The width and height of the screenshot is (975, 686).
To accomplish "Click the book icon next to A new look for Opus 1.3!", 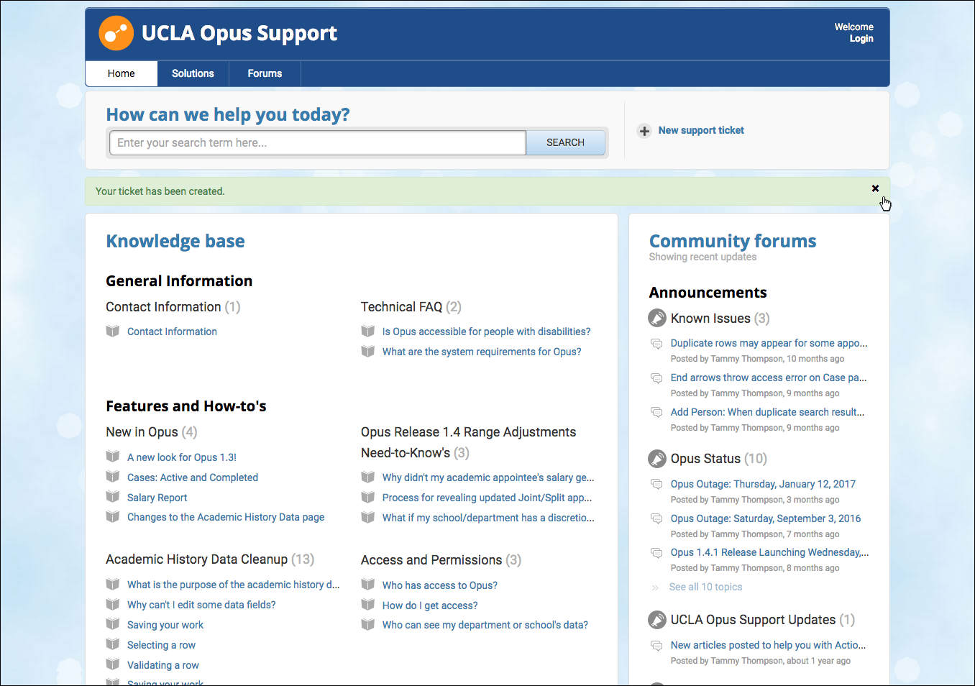I will 113,457.
